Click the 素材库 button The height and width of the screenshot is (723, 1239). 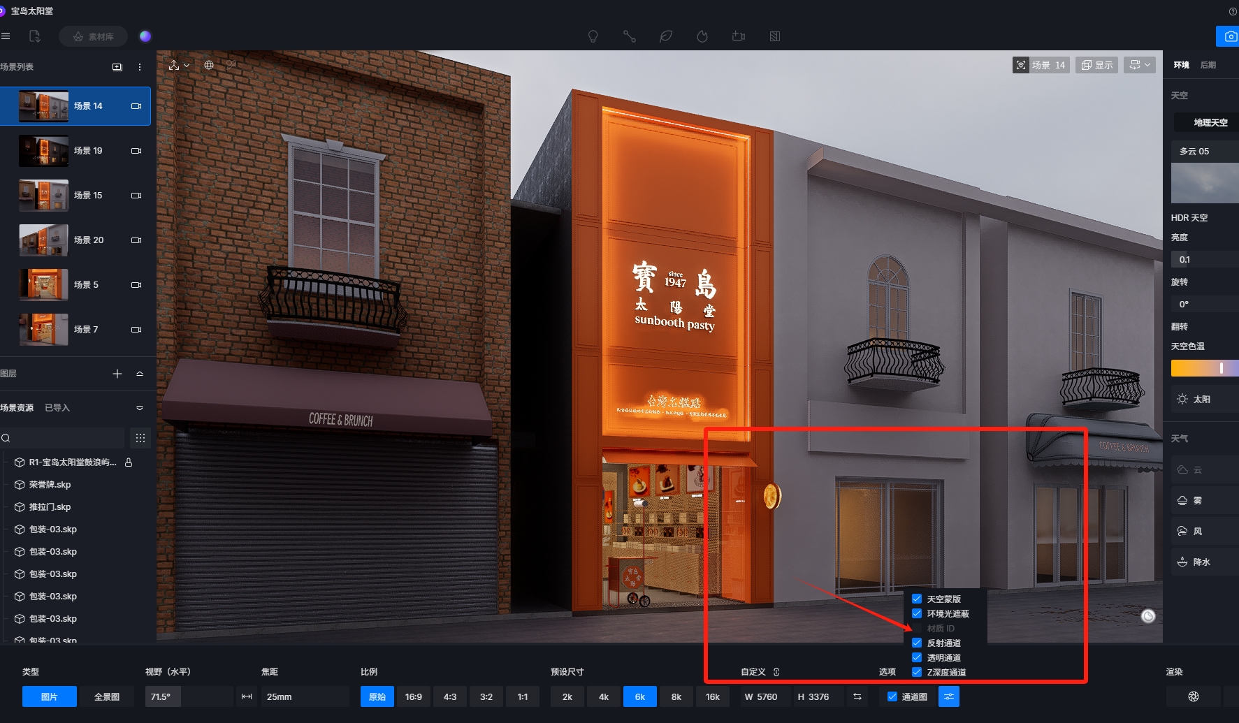pos(93,36)
